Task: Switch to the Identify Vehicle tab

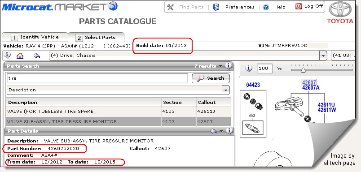Action: tap(35, 37)
